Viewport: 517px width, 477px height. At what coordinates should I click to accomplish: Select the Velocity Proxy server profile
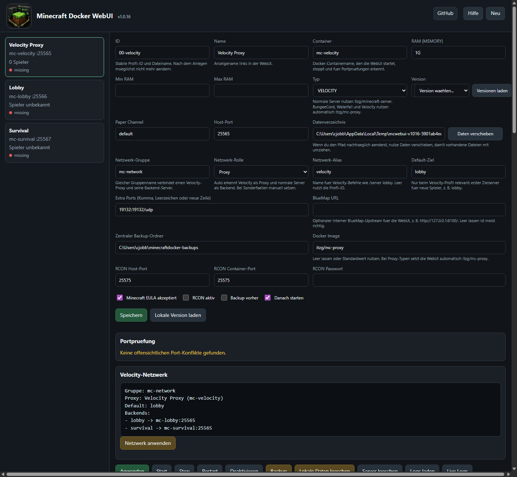coord(54,57)
